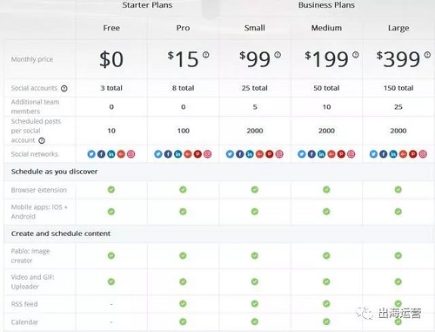Click the Video and GIF uploader checkmark for the Free plan
Screen dimensions: 435x332
[111, 281]
